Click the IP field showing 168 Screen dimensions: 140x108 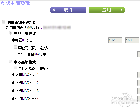point(132,40)
